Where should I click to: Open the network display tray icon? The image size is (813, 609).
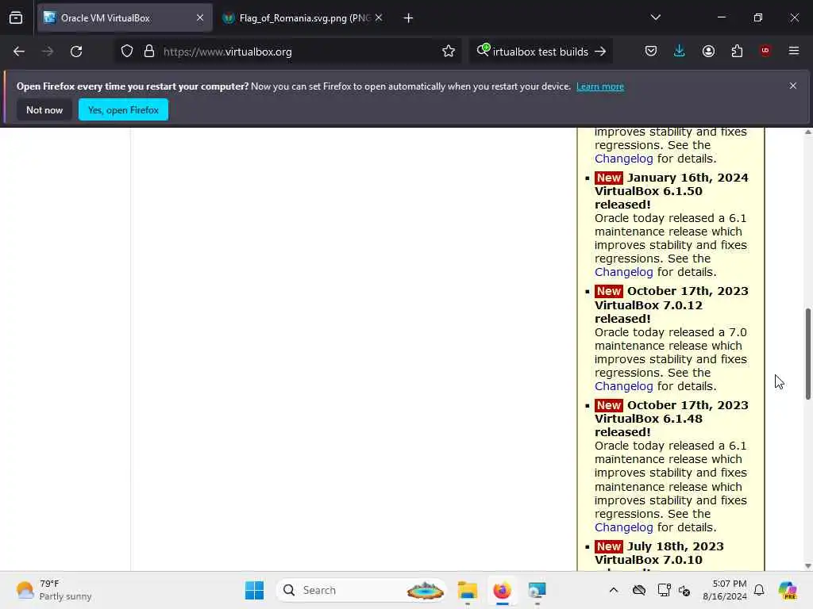click(x=664, y=590)
